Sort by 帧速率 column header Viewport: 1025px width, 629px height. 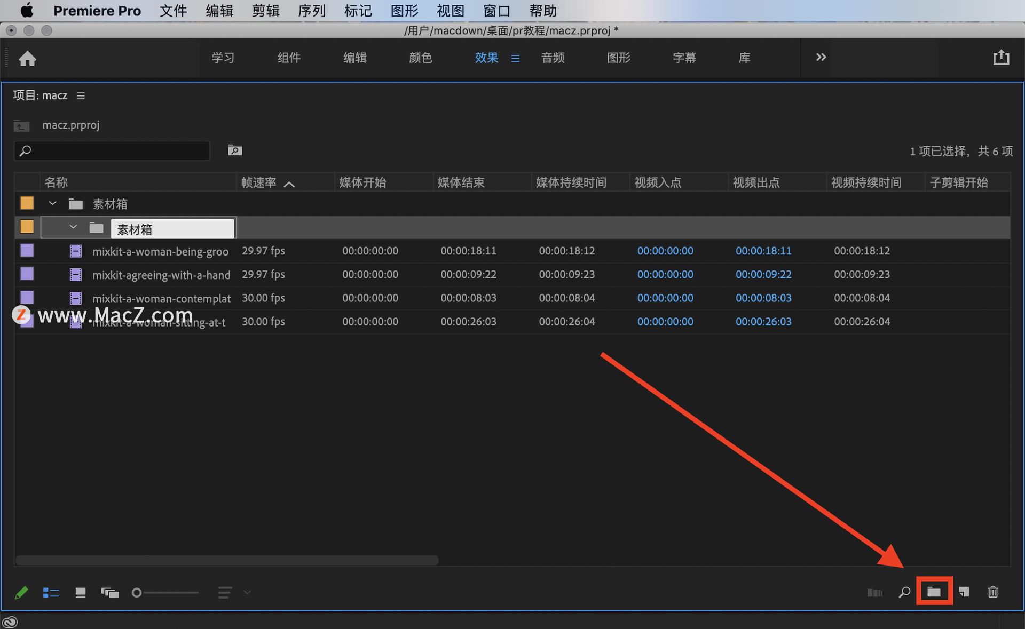coord(259,182)
